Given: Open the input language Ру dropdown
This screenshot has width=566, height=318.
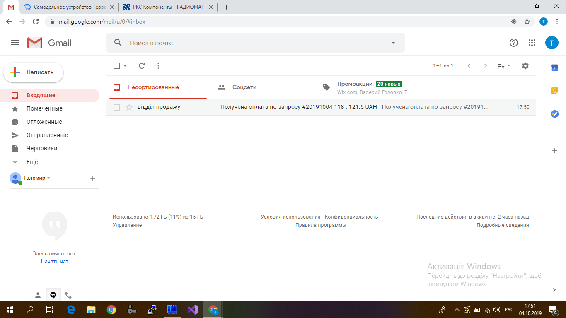Looking at the screenshot, I should (504, 66).
